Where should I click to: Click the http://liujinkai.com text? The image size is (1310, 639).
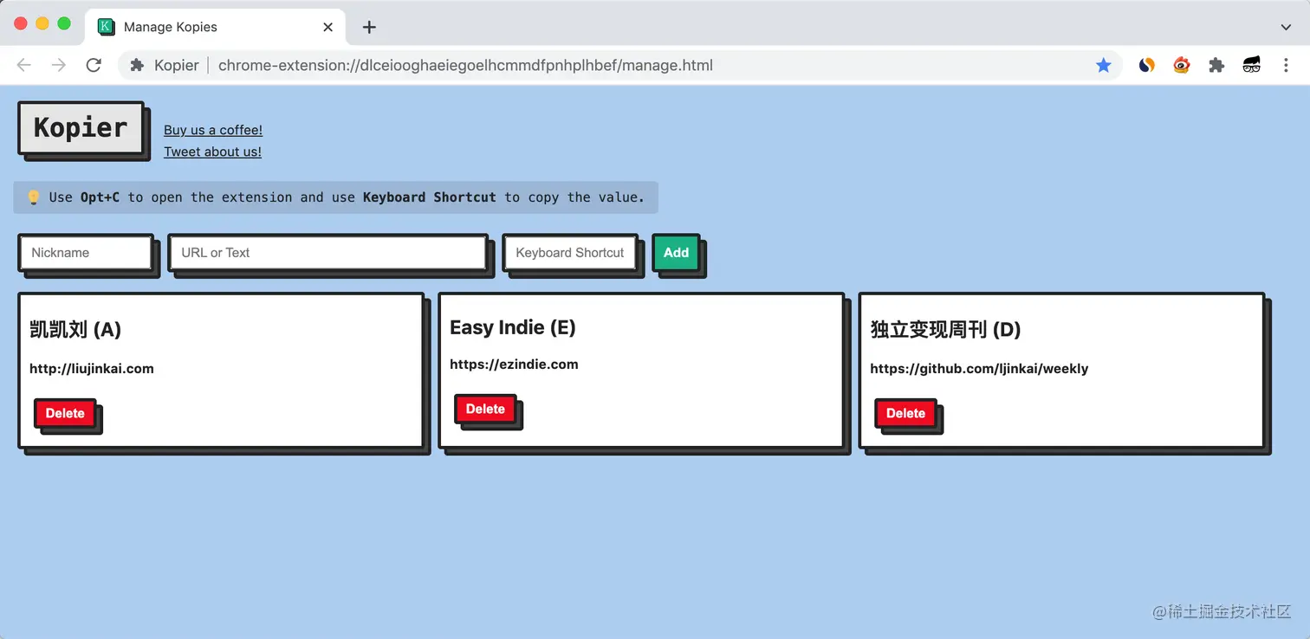pyautogui.click(x=92, y=368)
